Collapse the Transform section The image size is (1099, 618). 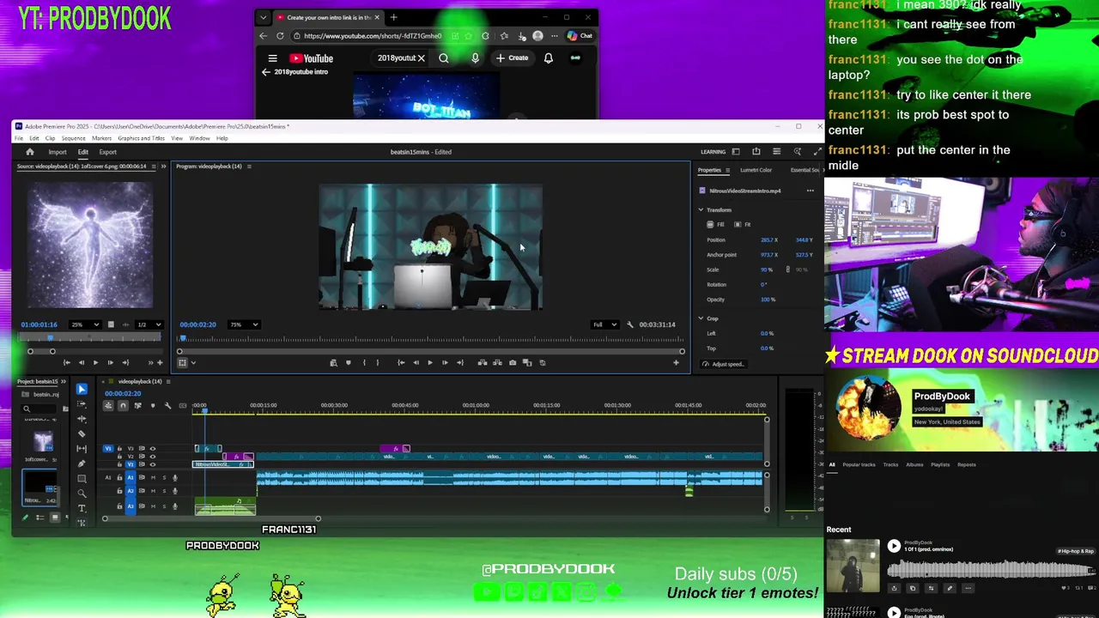(x=701, y=209)
